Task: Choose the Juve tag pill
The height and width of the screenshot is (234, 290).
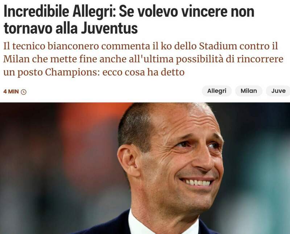Action: point(278,91)
